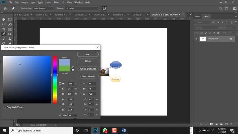Select the Magic Wand tool
This screenshot has width=238, height=134.
coord(10,24)
